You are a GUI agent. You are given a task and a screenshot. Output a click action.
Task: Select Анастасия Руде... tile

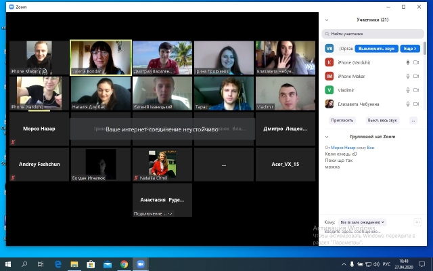162,200
